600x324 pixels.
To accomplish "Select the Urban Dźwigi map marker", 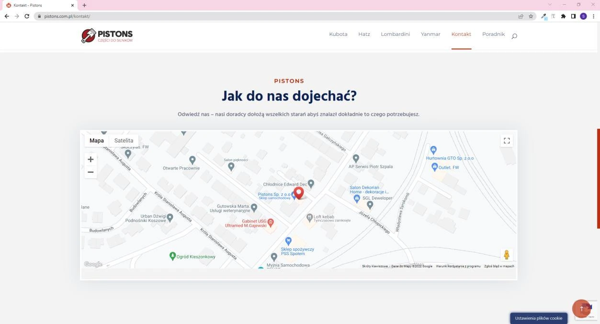I will coord(170,218).
